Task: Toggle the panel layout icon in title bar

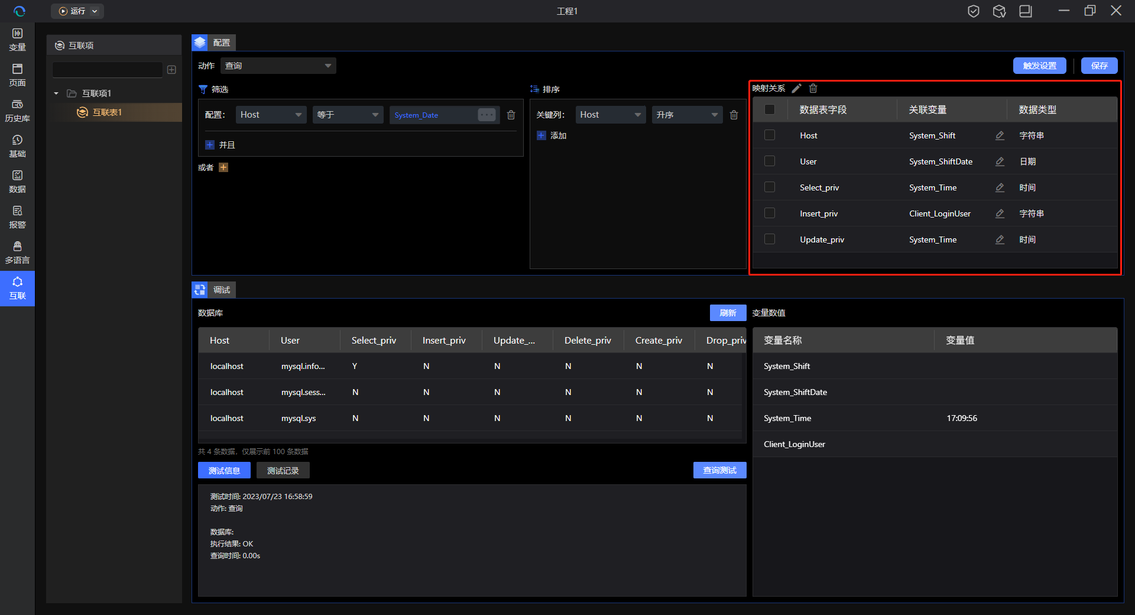Action: pos(1026,11)
